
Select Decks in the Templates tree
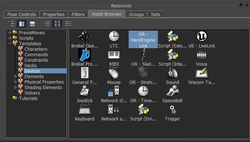(30, 65)
